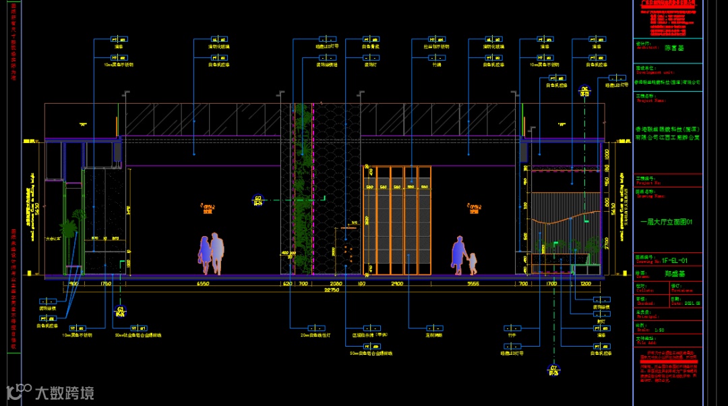Click the 6550 dimension text
This screenshot has width=728, height=406.
(204, 283)
